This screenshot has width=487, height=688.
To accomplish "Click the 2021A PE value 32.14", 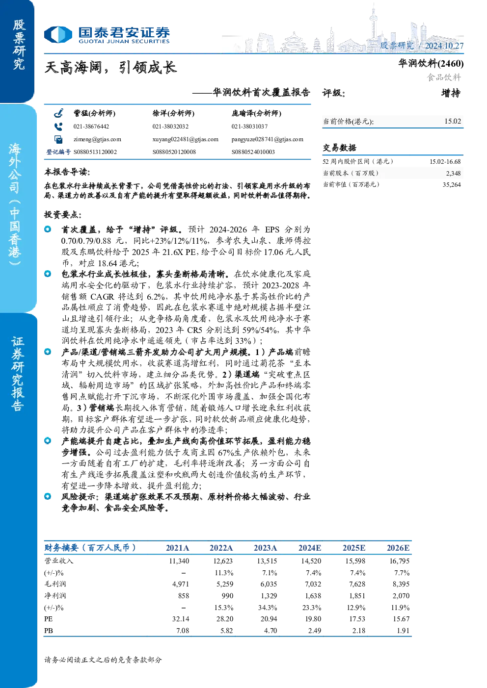I will click(181, 619).
